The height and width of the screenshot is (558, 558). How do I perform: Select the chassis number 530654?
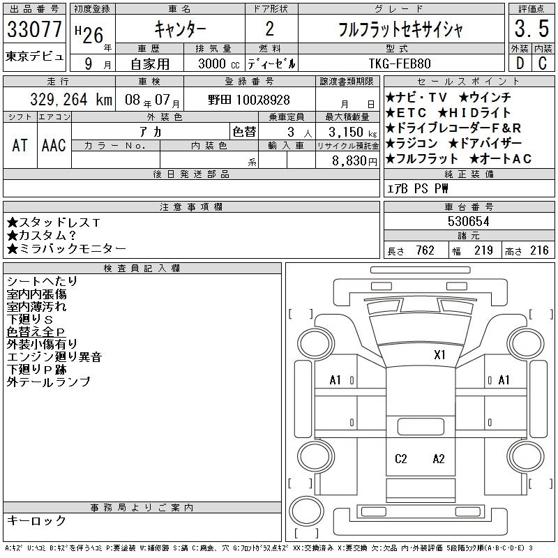point(468,221)
